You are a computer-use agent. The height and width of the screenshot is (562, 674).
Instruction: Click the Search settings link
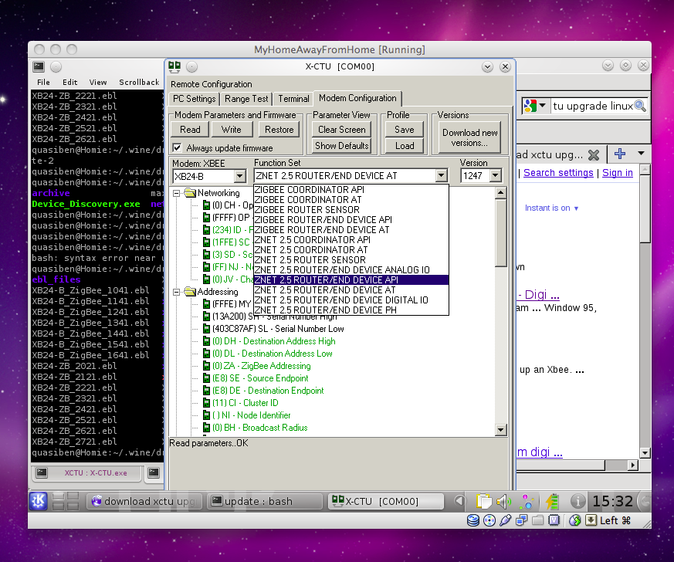click(x=559, y=173)
